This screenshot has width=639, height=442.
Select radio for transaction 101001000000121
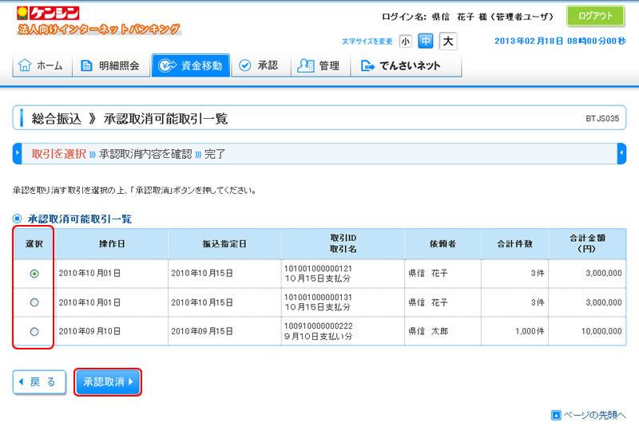pyautogui.click(x=34, y=273)
